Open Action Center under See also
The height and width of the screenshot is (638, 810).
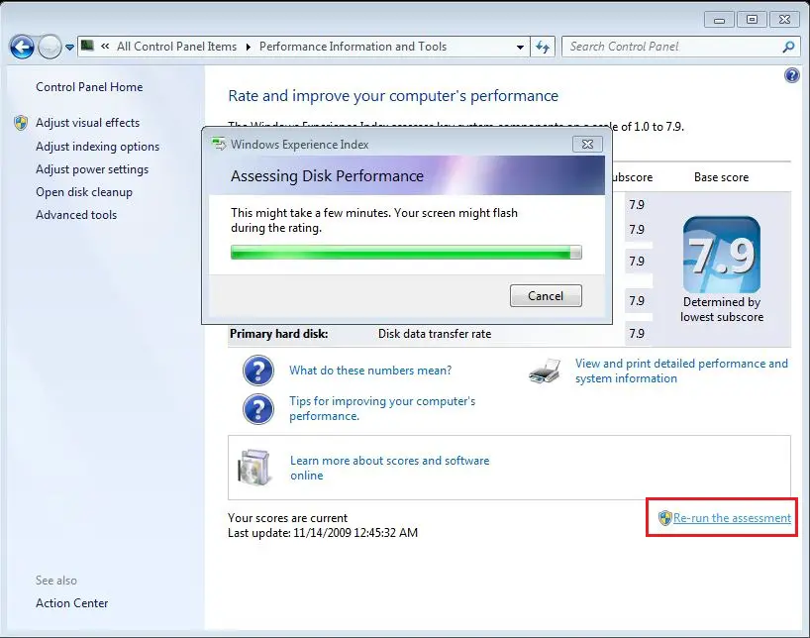pos(72,603)
